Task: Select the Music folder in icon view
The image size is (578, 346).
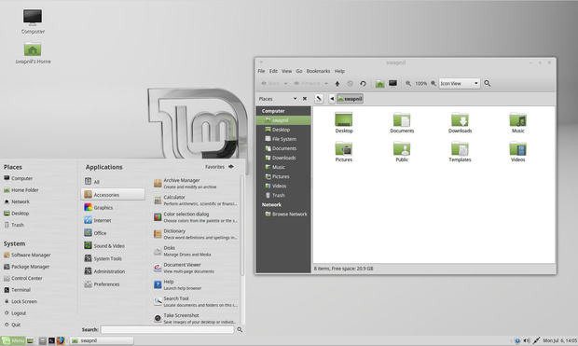Action: [x=517, y=123]
